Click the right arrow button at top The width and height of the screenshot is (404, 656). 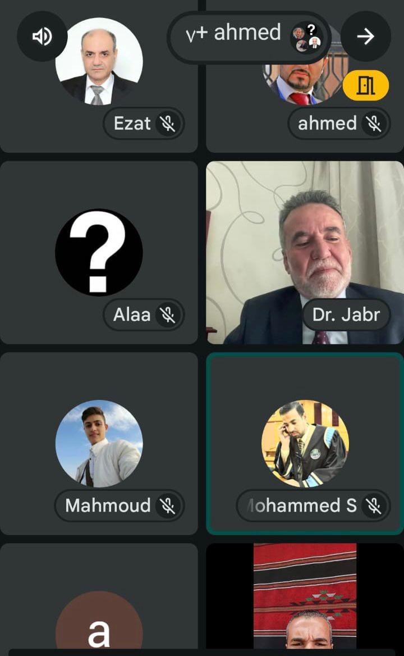365,37
